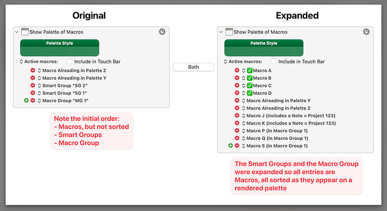
Task: Select "Macro P (in Macro Group 1)"
Action: coord(277,131)
